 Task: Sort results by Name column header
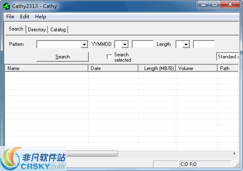pyautogui.click(x=47, y=68)
